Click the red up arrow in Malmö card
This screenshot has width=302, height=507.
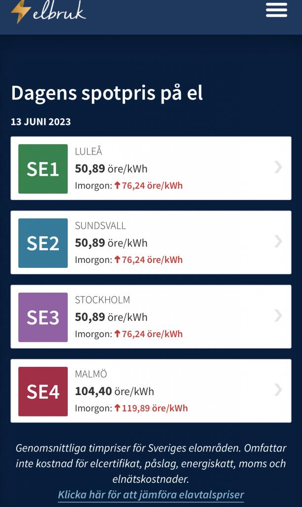pos(118,408)
